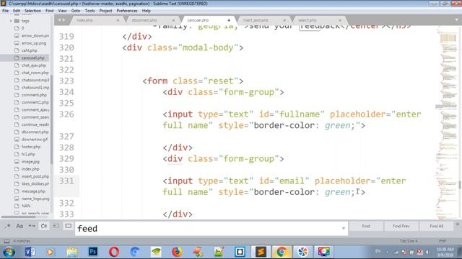Image resolution: width=462 pixels, height=259 pixels.
Task: Toggle highlight matches option
Action: click(69, 226)
